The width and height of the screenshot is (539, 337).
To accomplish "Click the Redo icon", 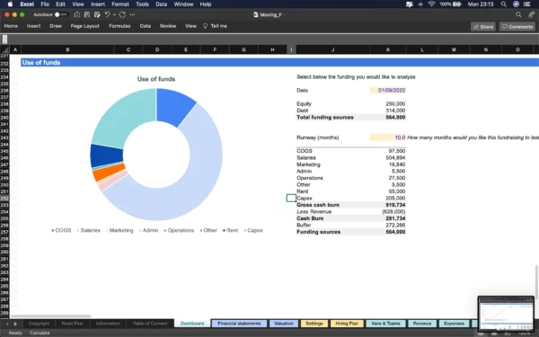I will click(122, 14).
